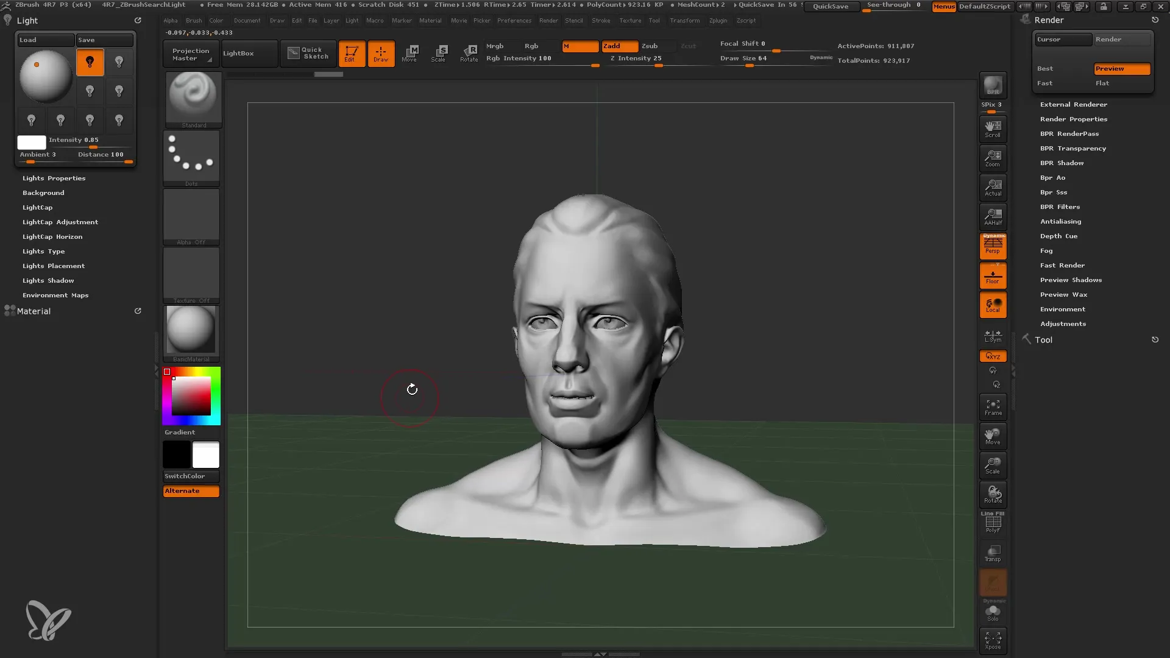Viewport: 1170px width, 658px height.
Task: Select the Rotate tool in toolbar
Action: pos(467,52)
